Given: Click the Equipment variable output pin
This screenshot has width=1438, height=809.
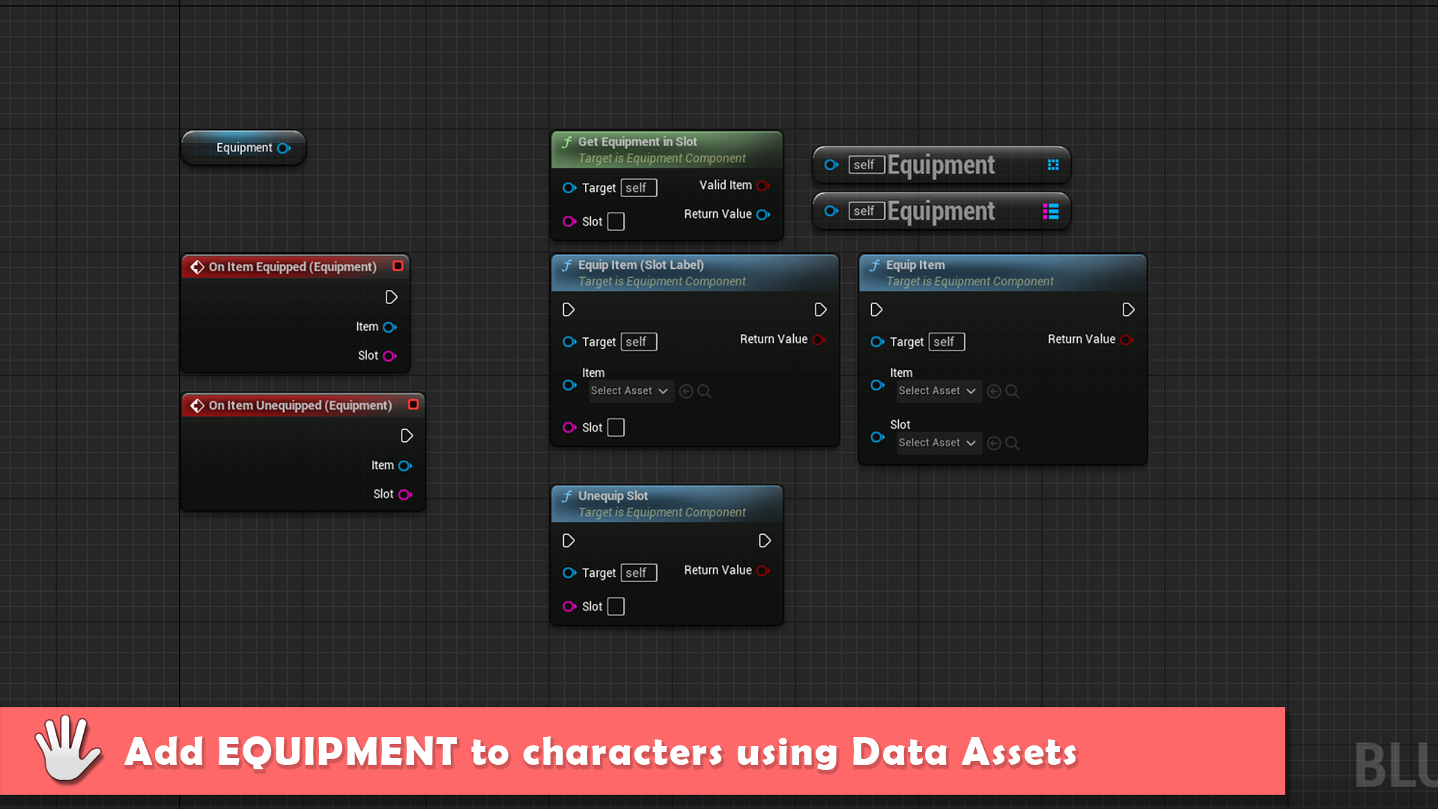Looking at the screenshot, I should [284, 148].
